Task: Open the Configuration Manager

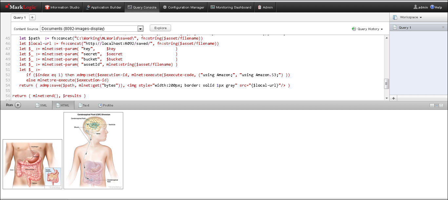Action: point(183,7)
